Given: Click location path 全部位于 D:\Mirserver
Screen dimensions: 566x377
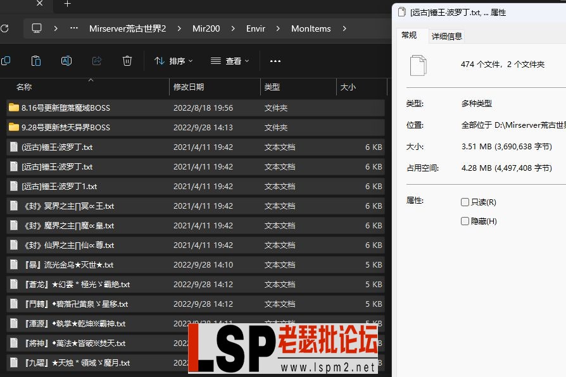Looking at the screenshot, I should coord(513,125).
